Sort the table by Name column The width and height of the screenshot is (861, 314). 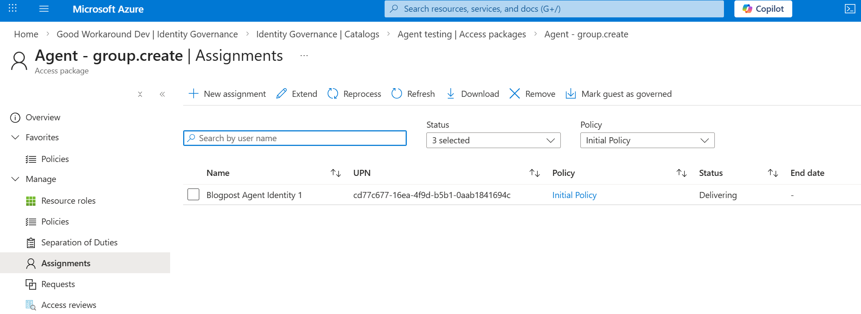tap(335, 173)
